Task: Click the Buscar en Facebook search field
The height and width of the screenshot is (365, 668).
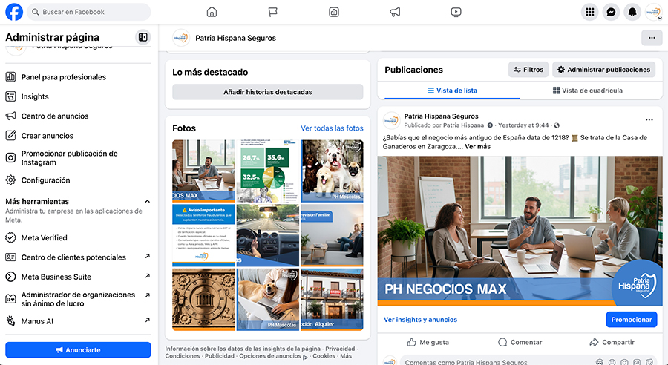Action: pos(89,12)
